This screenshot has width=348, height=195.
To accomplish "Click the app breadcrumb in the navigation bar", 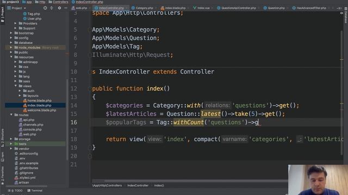I will click(27, 2).
